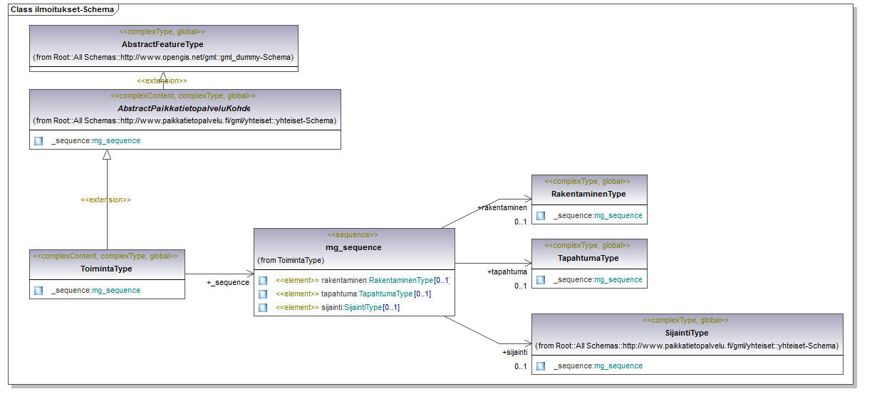Click attribute icon in SijaintiType box
872x399 pixels.
(541, 366)
